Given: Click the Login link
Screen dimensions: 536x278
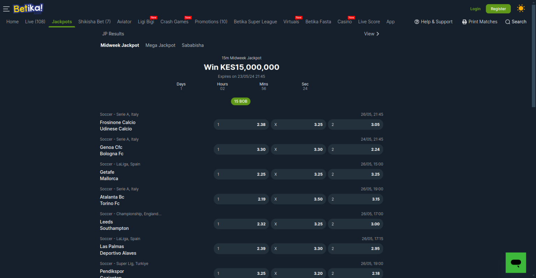Looking at the screenshot, I should tap(475, 9).
